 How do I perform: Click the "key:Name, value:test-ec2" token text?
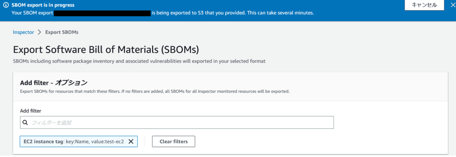[x=94, y=141]
